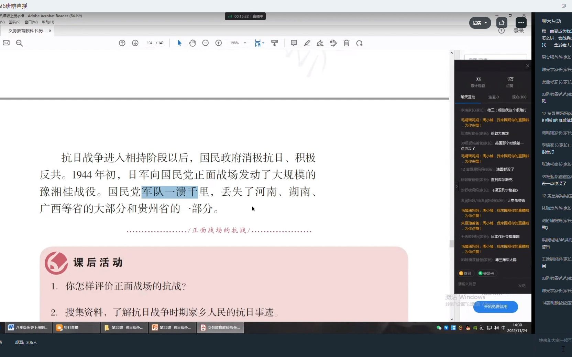Open the folder 第22课 抗日战争 taskbar item

click(124, 327)
